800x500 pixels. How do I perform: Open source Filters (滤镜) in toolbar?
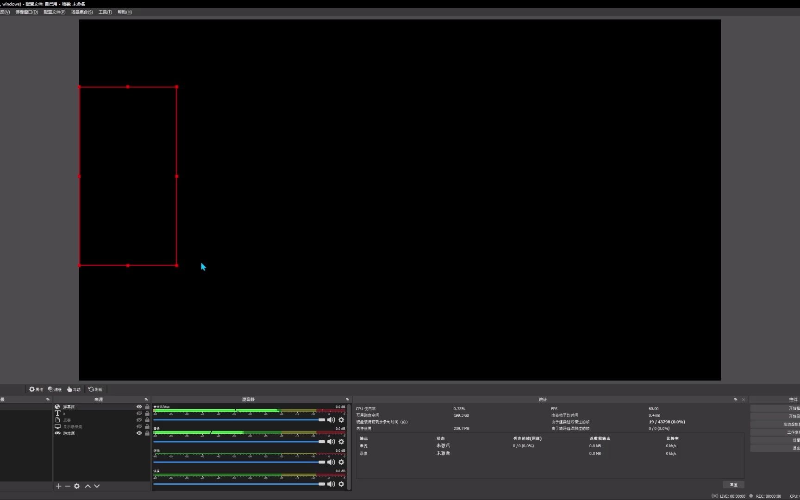tap(55, 389)
